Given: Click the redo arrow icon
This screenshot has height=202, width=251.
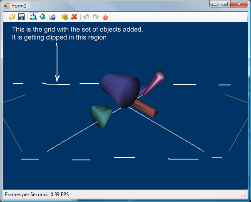Looking at the screenshot, I should 96,17.
